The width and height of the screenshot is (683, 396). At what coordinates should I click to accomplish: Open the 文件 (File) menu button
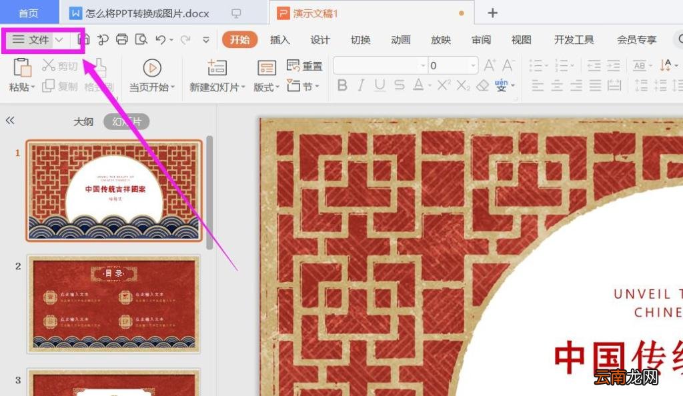click(x=31, y=39)
